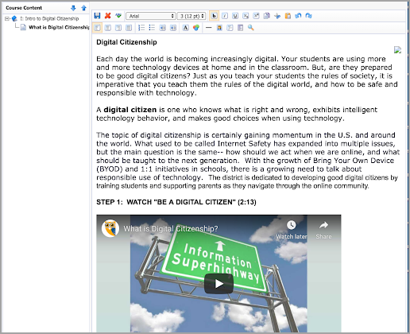
Task: Run the spell check tool
Action: [118, 16]
